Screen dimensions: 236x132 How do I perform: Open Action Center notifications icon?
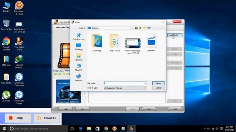(x=221, y=129)
